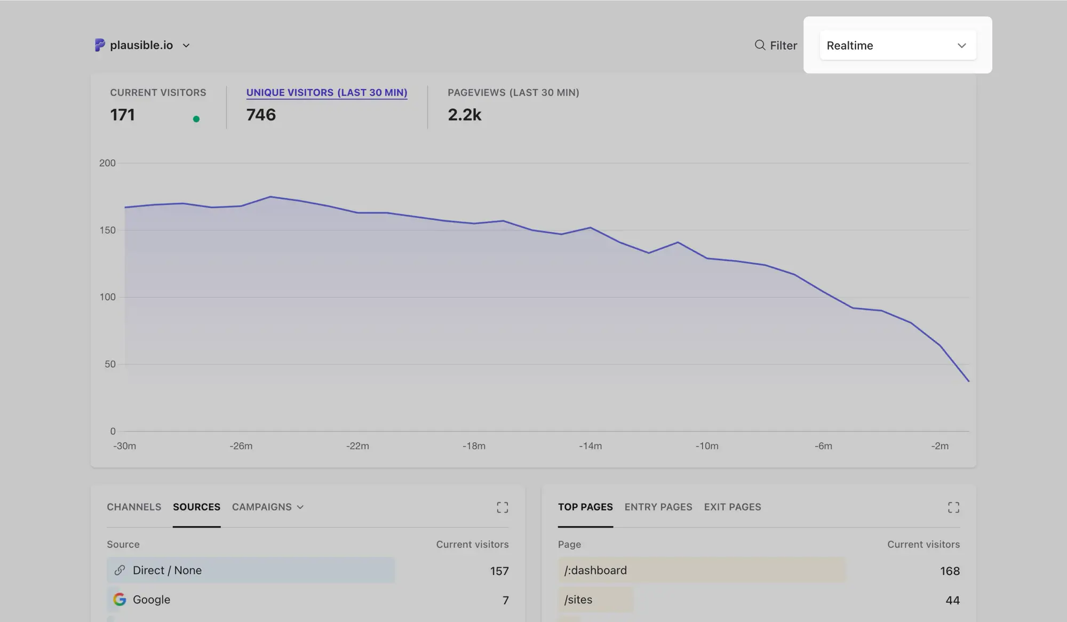The height and width of the screenshot is (622, 1067).
Task: Toggle the Pageviews metric on the graph
Action: 513,104
